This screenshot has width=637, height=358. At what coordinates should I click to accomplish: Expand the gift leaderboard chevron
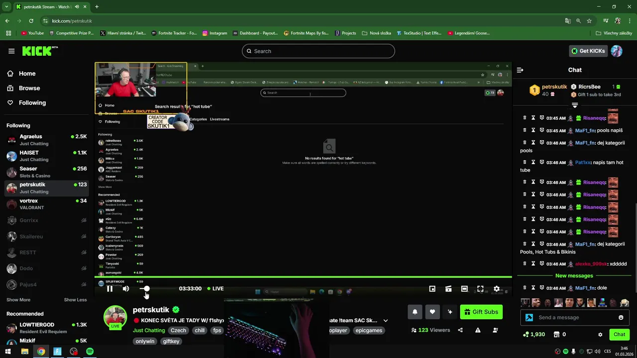(575, 105)
